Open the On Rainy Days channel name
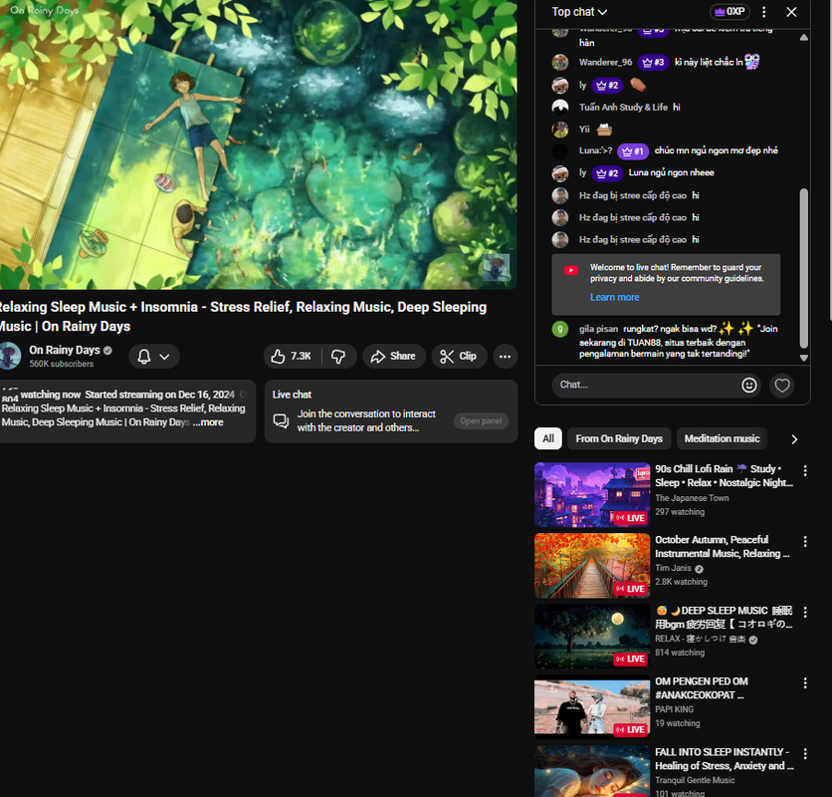 [x=65, y=350]
